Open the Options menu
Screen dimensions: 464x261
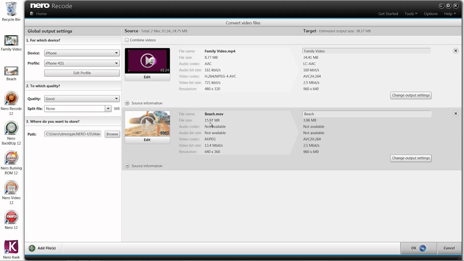(431, 14)
